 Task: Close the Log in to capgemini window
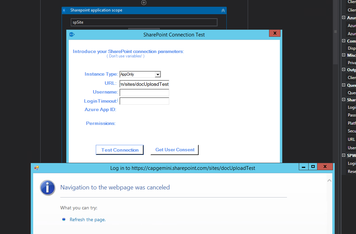(325, 167)
